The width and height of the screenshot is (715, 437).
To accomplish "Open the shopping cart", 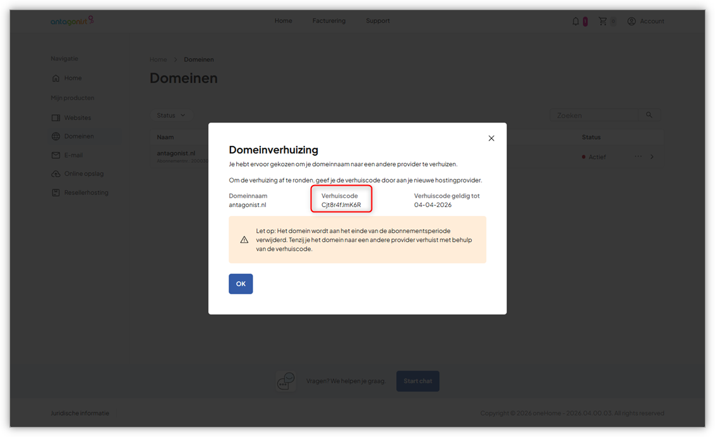I will (x=603, y=21).
